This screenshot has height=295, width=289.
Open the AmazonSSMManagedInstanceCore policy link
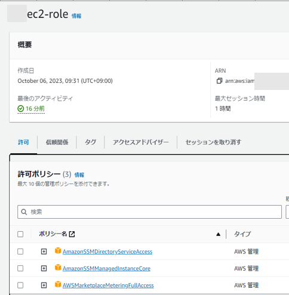pos(106,269)
